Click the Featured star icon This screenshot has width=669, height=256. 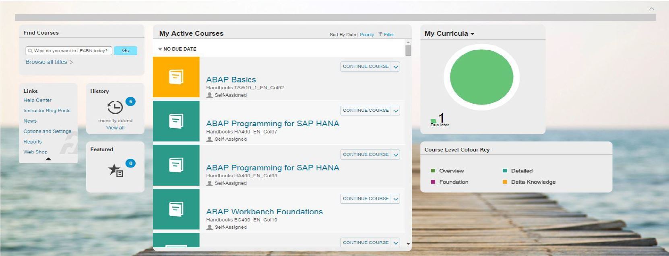116,170
